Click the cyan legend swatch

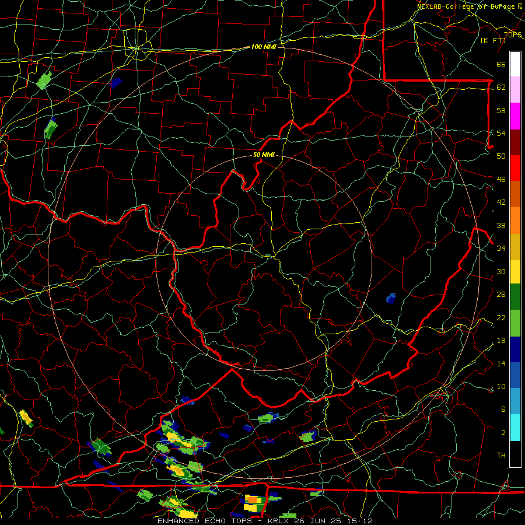click(x=515, y=428)
